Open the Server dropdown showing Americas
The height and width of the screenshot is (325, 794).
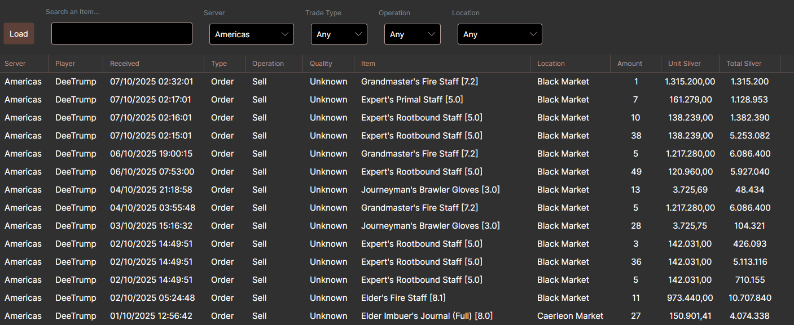[x=251, y=34]
